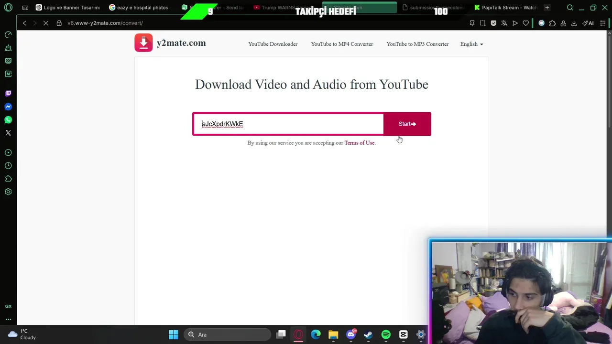This screenshot has height=344, width=612.
Task: Open Settings gear on the taskbar
Action: (x=421, y=334)
